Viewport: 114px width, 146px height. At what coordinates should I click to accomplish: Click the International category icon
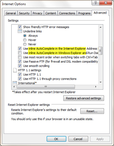pyautogui.click(x=15, y=83)
